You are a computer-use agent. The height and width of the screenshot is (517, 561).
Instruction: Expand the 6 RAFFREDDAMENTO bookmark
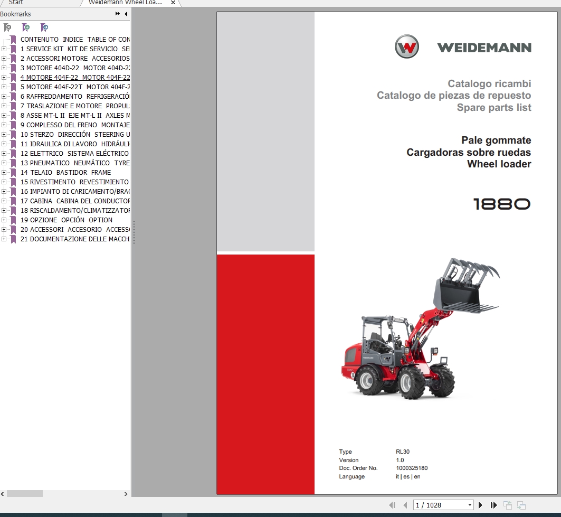4,96
